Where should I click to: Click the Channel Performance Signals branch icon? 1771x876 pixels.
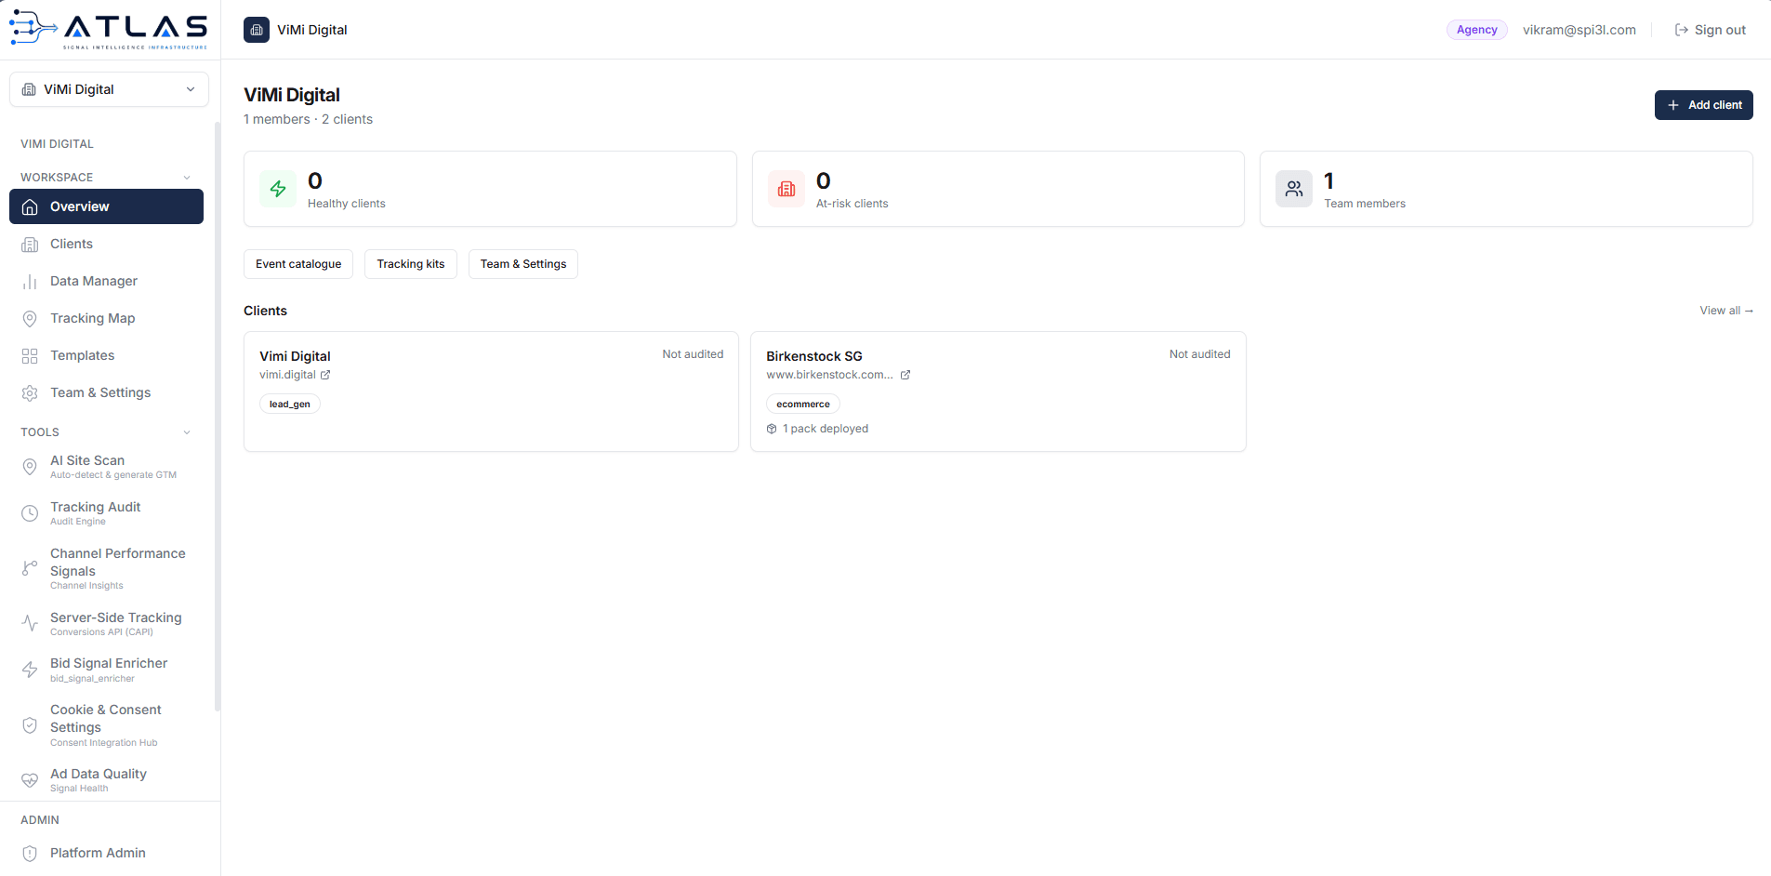[30, 568]
